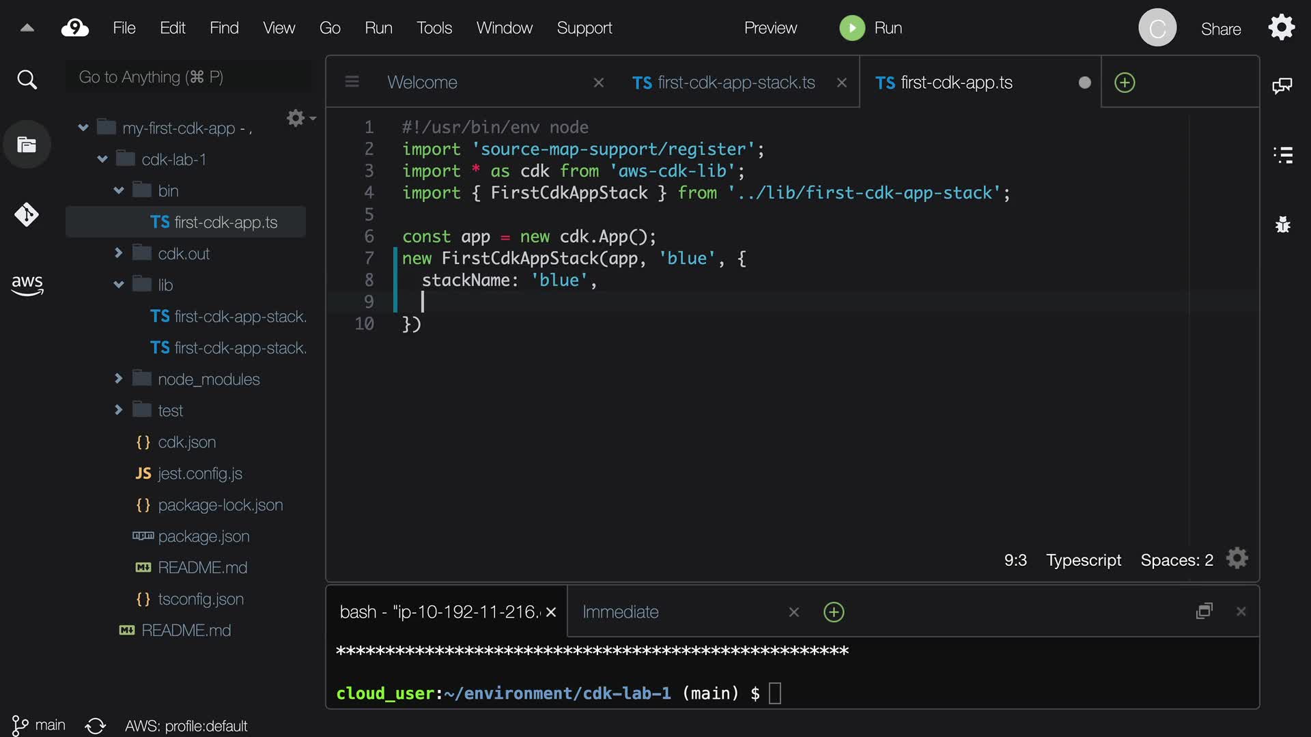Open the Debugger bug icon on right
Screen dimensions: 1311x737
(1283, 225)
